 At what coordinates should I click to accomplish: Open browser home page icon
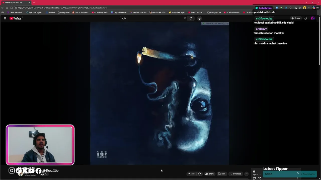(12, 8)
